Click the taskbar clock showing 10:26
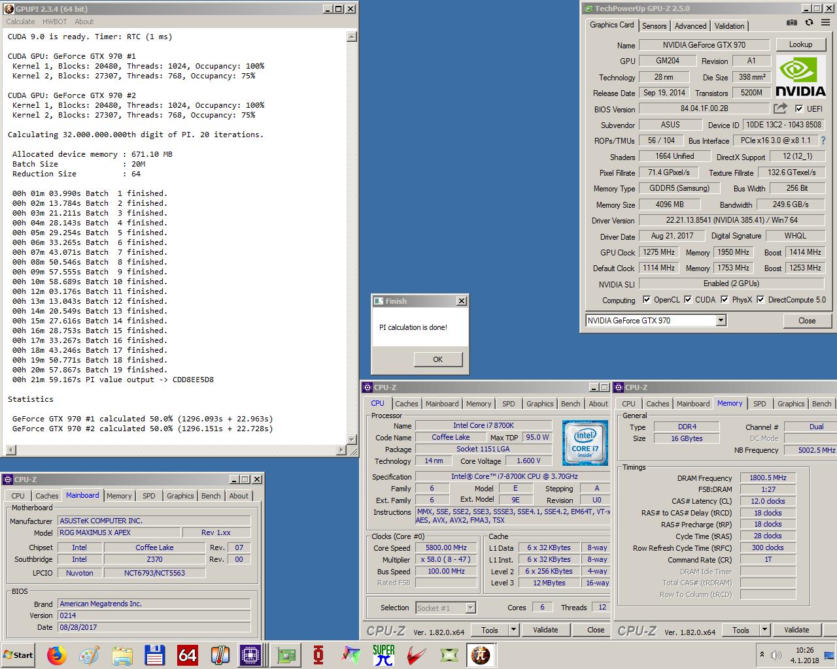Screen dimensions: 837x669 [x=805, y=650]
